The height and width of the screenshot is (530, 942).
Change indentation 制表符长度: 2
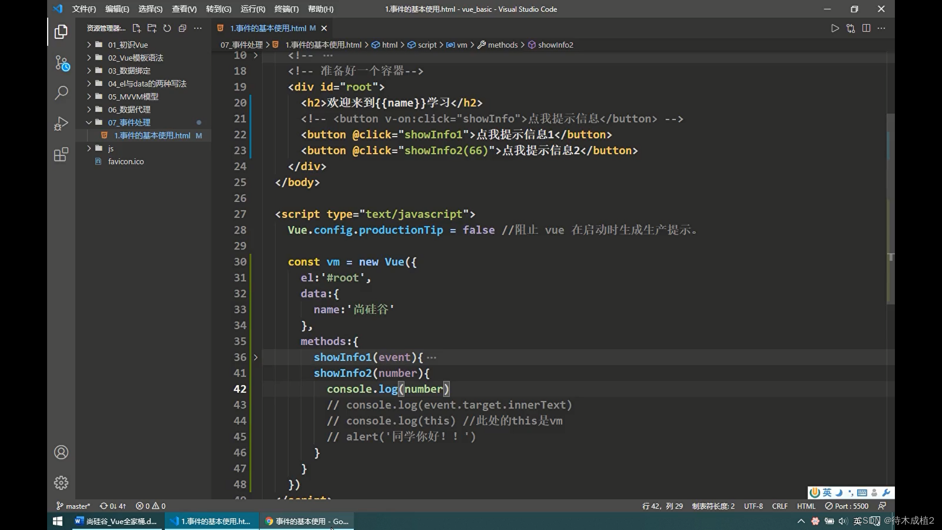tap(713, 506)
